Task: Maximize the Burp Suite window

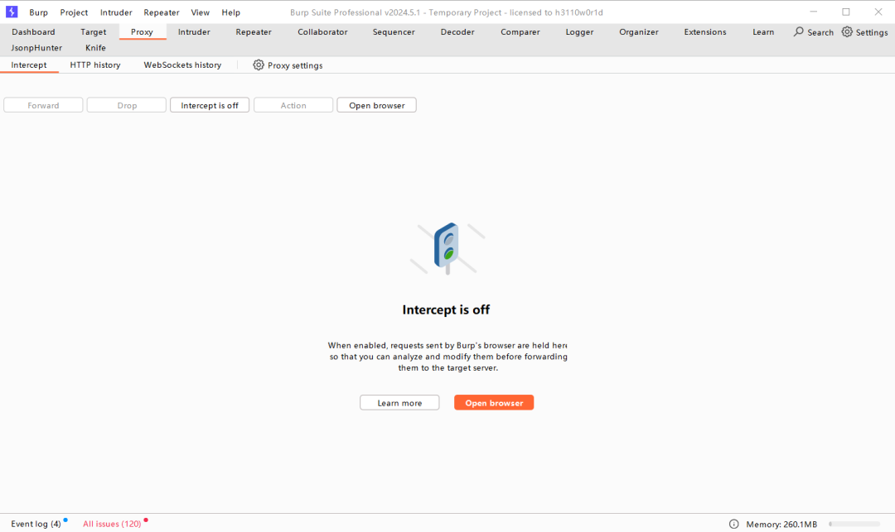Action: click(846, 12)
